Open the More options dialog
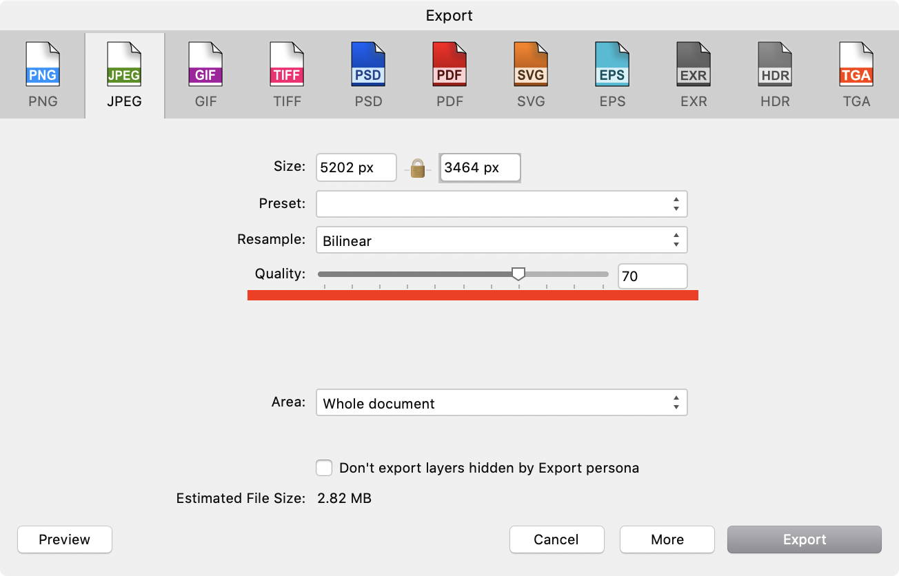This screenshot has width=899, height=576. click(667, 539)
